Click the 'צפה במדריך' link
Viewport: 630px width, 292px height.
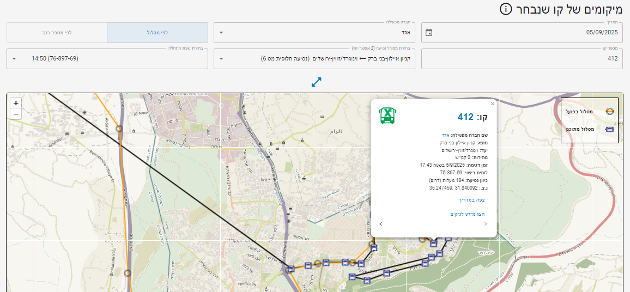tap(472, 200)
